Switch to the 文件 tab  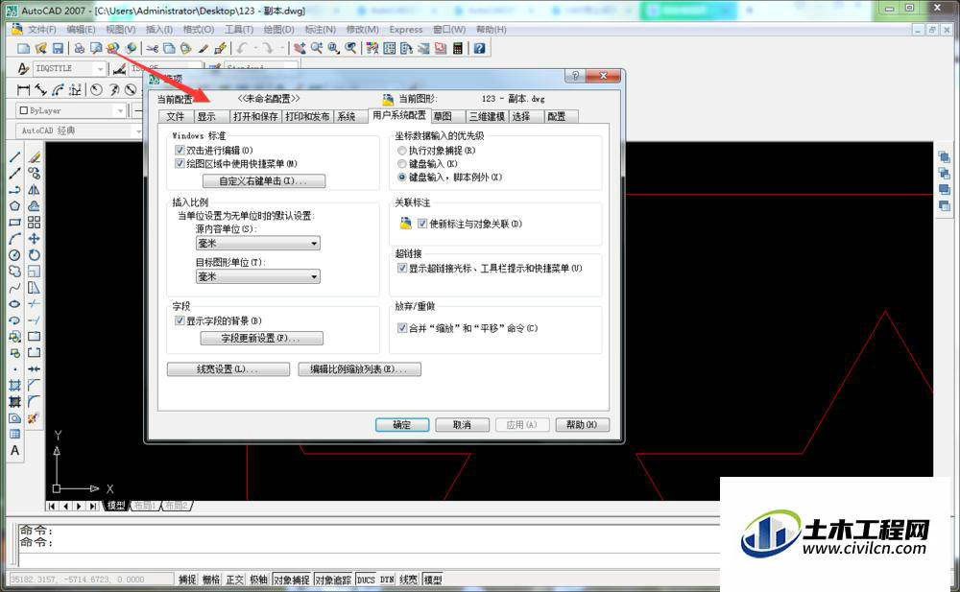pos(176,116)
